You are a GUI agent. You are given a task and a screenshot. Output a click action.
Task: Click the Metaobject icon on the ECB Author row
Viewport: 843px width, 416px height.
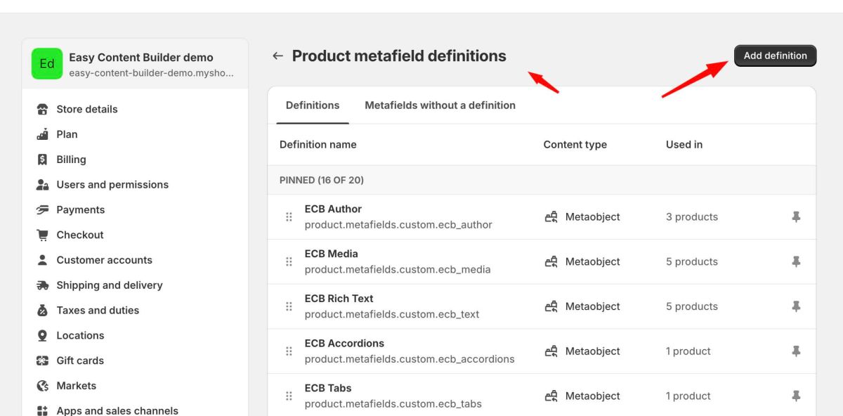(x=552, y=216)
